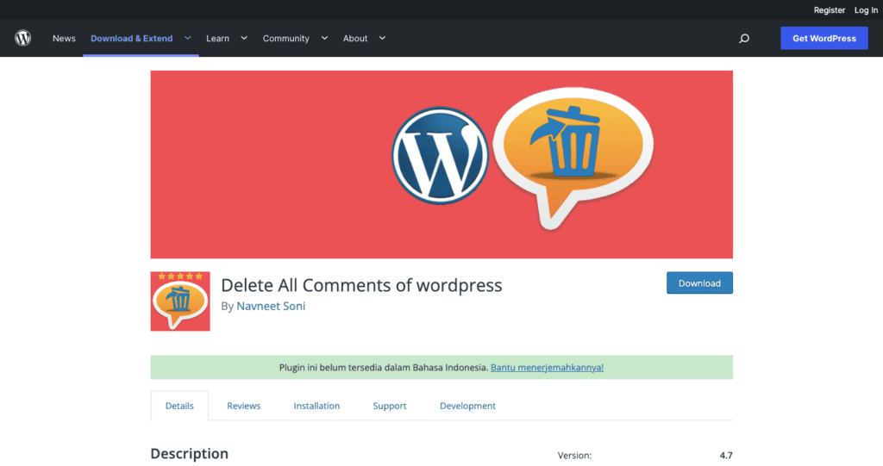Viewport: 883px width, 466px height.
Task: Switch to the Reviews tab
Action: [243, 406]
